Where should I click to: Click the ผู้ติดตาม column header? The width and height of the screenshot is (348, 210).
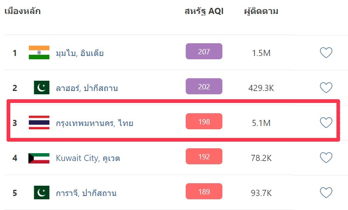tap(261, 11)
